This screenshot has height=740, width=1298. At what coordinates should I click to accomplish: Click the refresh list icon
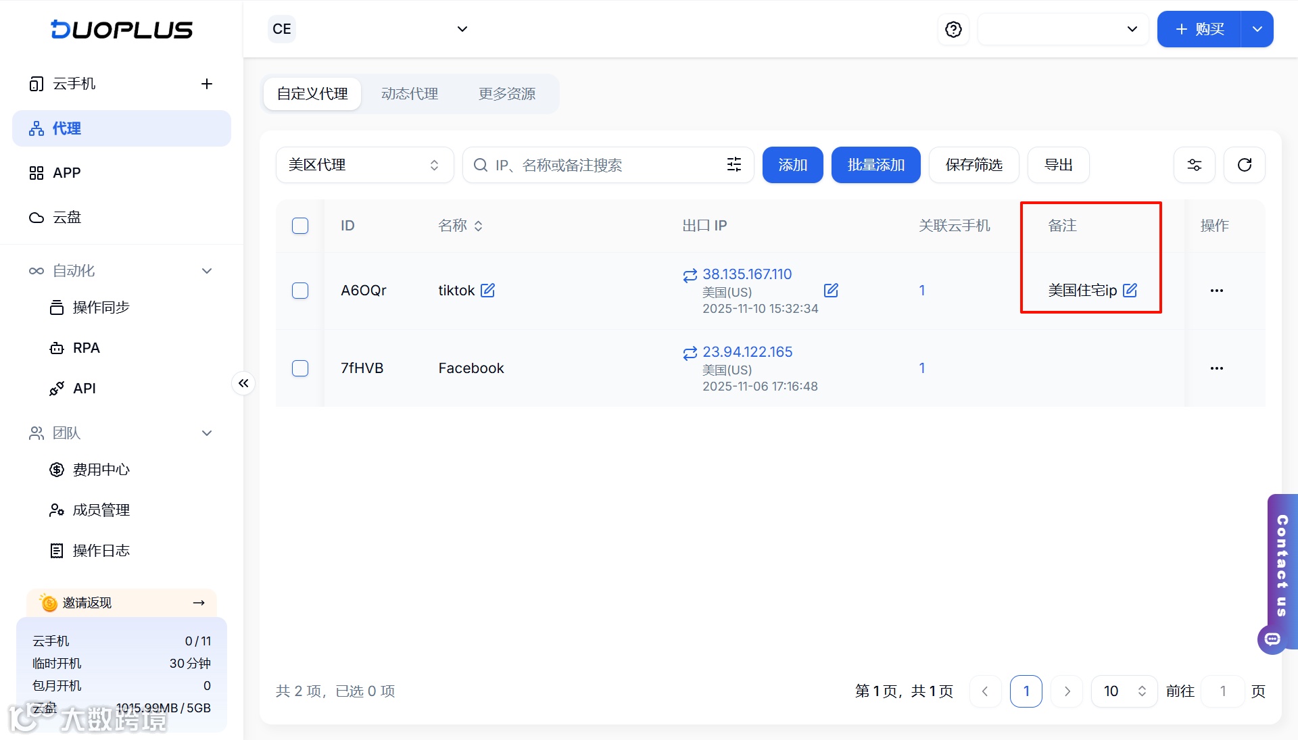coord(1244,165)
